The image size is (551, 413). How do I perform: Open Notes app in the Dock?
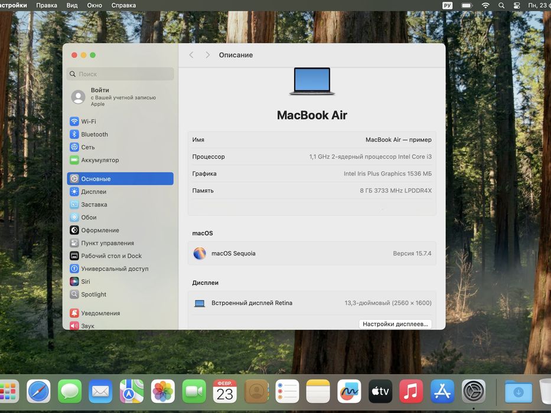(x=318, y=391)
